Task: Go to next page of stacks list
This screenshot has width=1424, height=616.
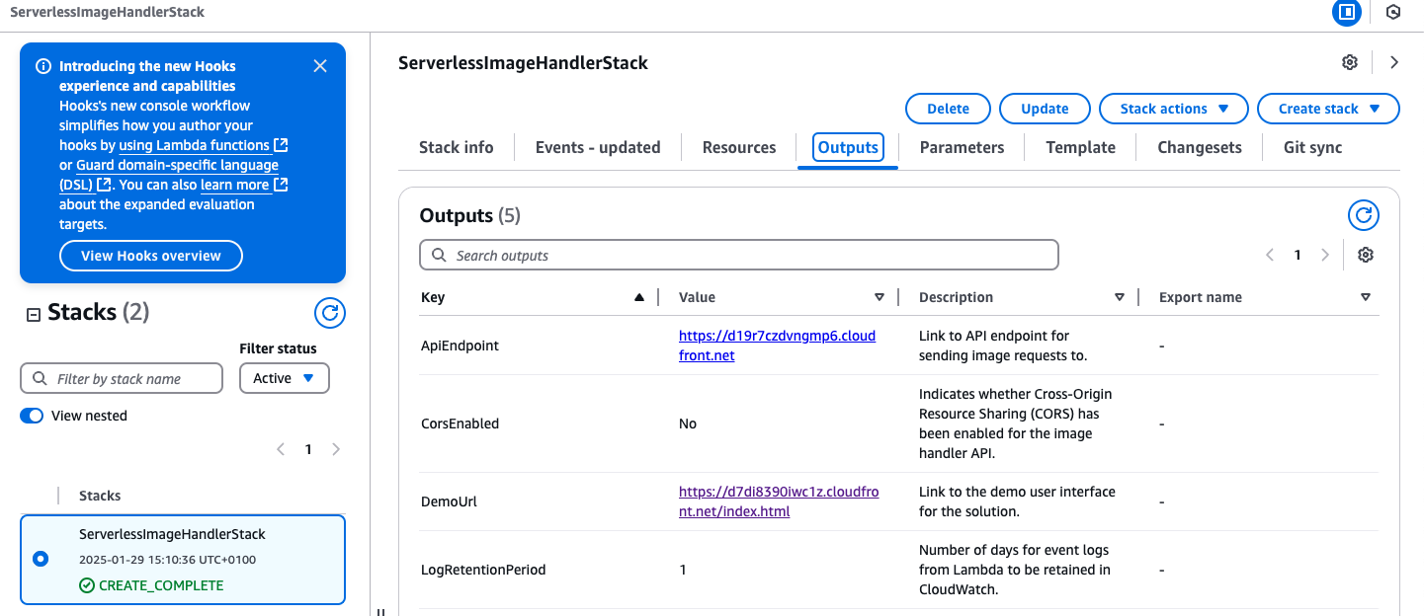Action: click(336, 449)
